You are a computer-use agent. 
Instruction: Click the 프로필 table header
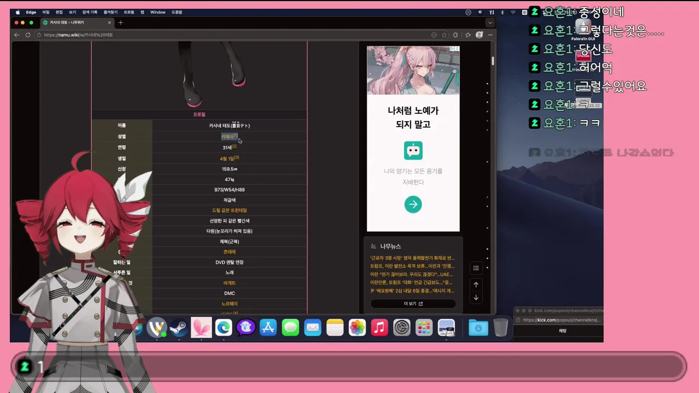coord(199,114)
